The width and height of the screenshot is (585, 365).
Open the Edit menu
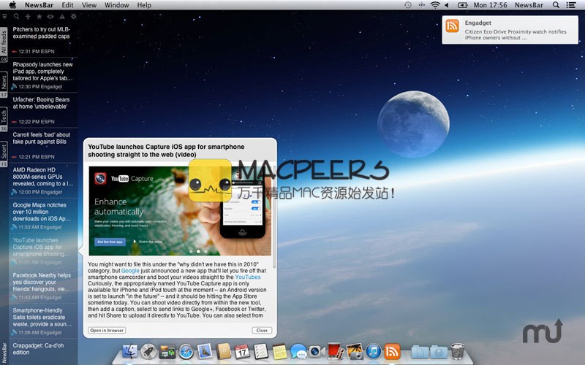67,5
